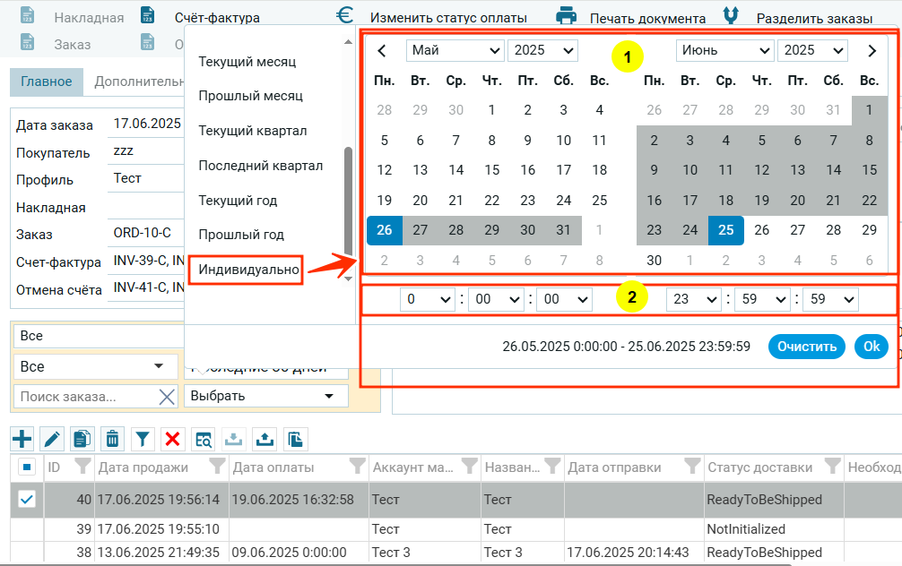Image resolution: width=902 pixels, height=566 pixels.
Task: Open the Июнь month dropdown
Action: [x=724, y=51]
